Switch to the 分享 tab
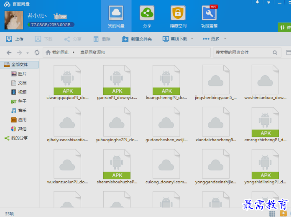Image resolution: width=291 pixels, height=217 pixels. click(x=147, y=16)
